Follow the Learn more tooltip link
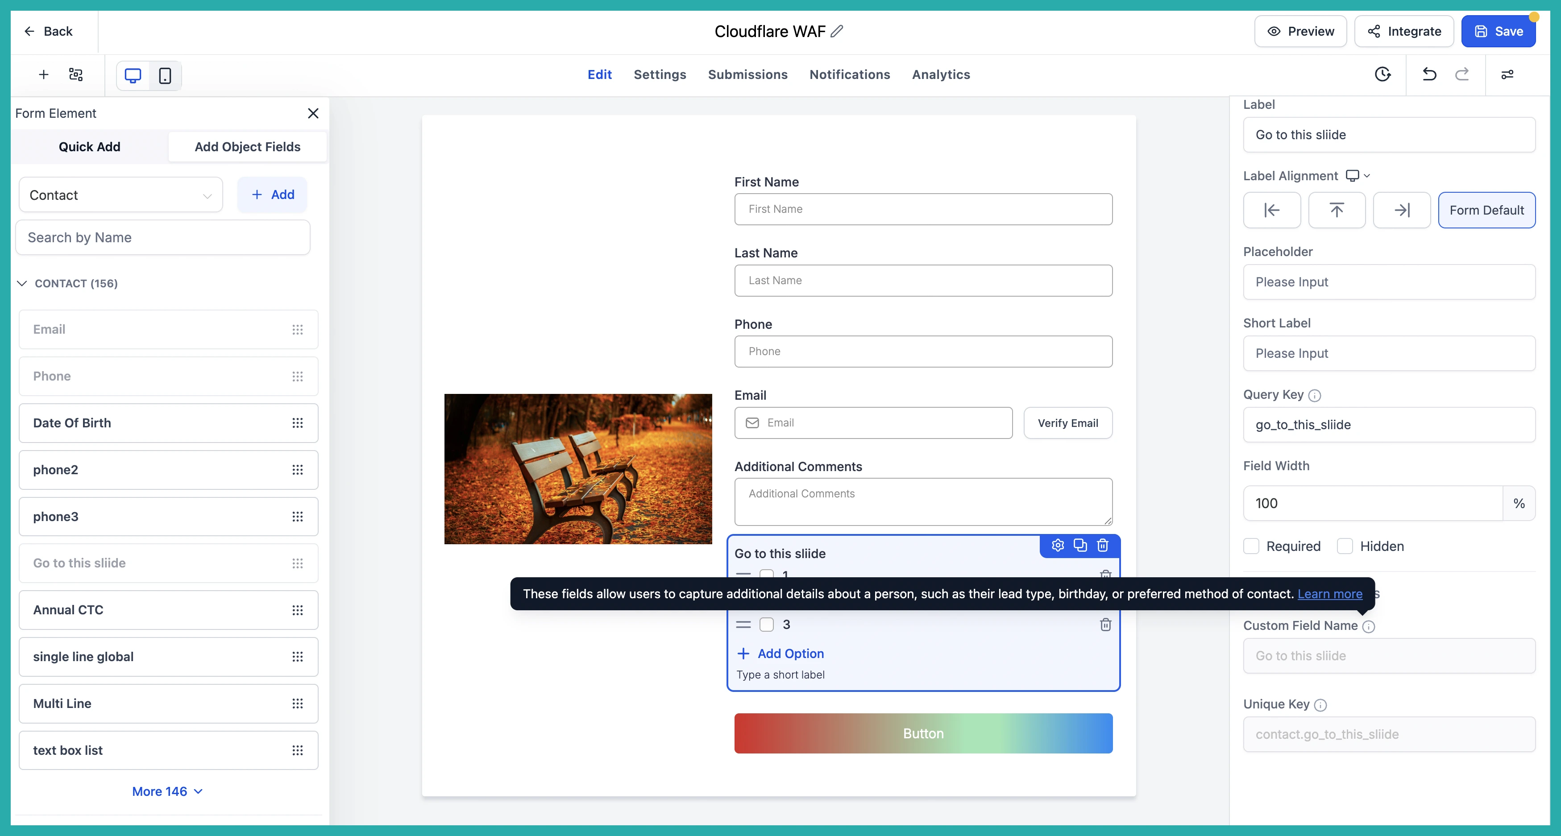The height and width of the screenshot is (836, 1561). tap(1329, 594)
